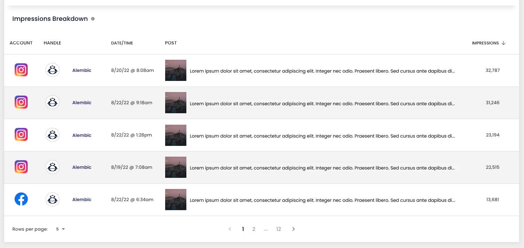Click post caption text in 8/20/22 row
Image resolution: width=524 pixels, height=248 pixels.
pos(322,71)
